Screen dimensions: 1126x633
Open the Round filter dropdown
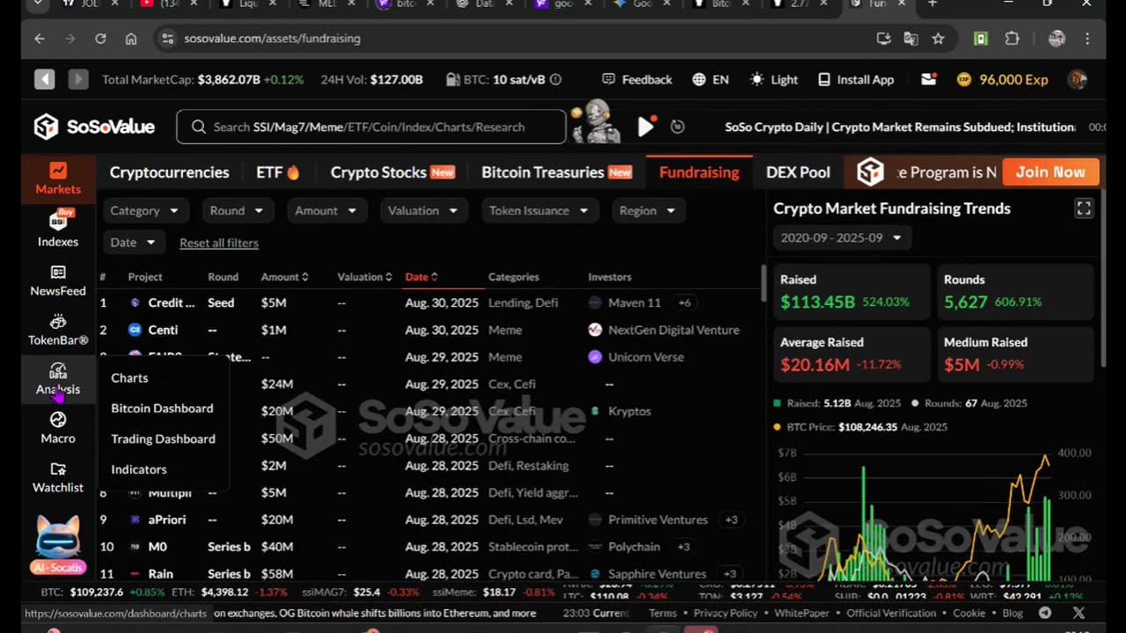click(x=237, y=210)
